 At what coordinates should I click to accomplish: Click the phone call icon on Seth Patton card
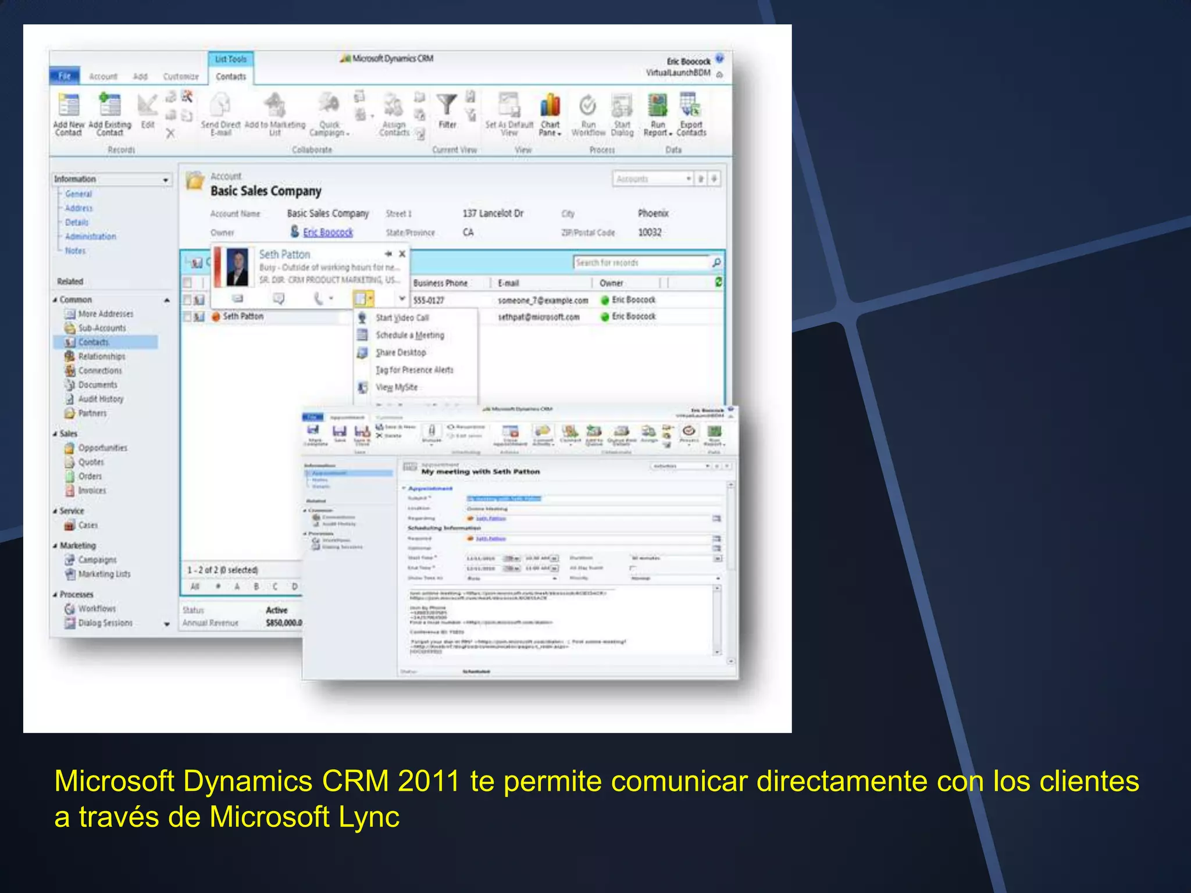point(318,299)
